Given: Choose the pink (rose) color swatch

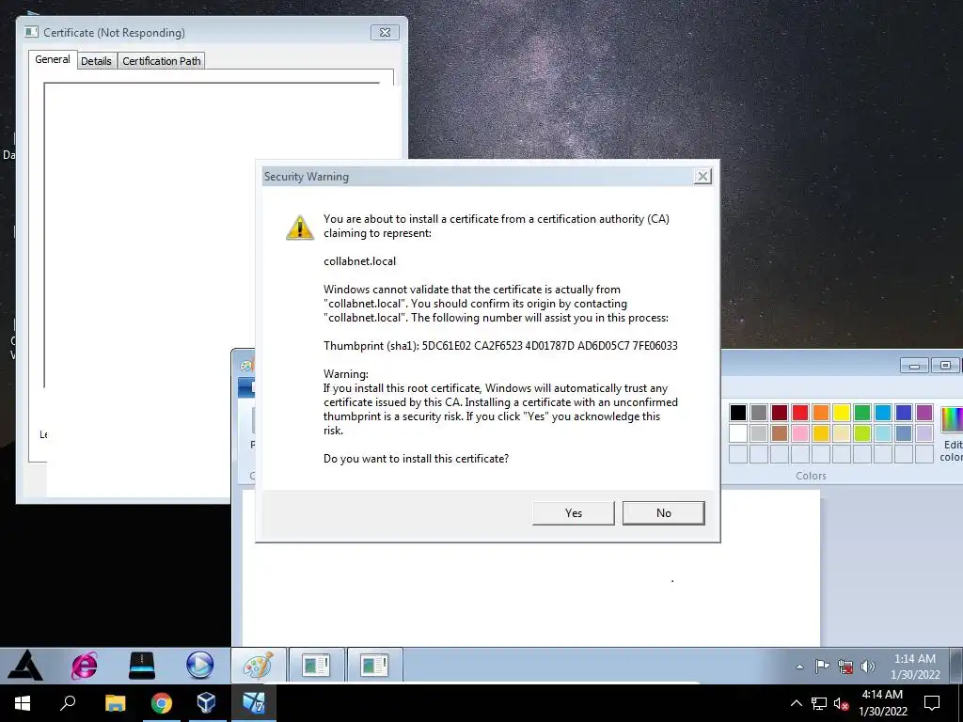Looking at the screenshot, I should pyautogui.click(x=800, y=433).
